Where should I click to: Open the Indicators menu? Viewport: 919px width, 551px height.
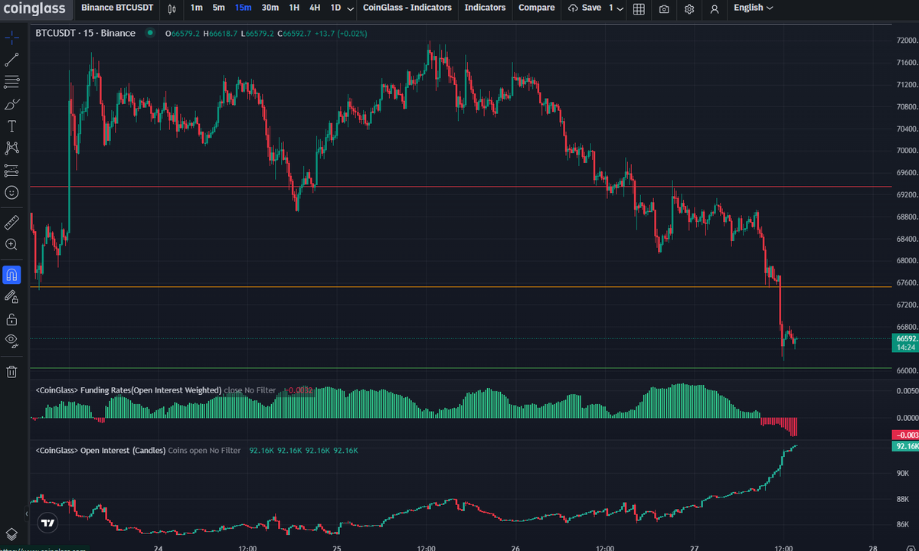tap(485, 8)
